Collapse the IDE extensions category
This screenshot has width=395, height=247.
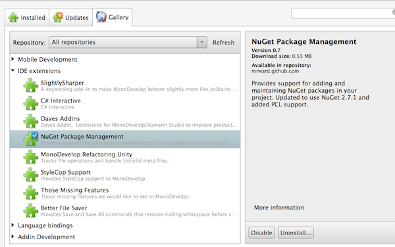tap(13, 70)
